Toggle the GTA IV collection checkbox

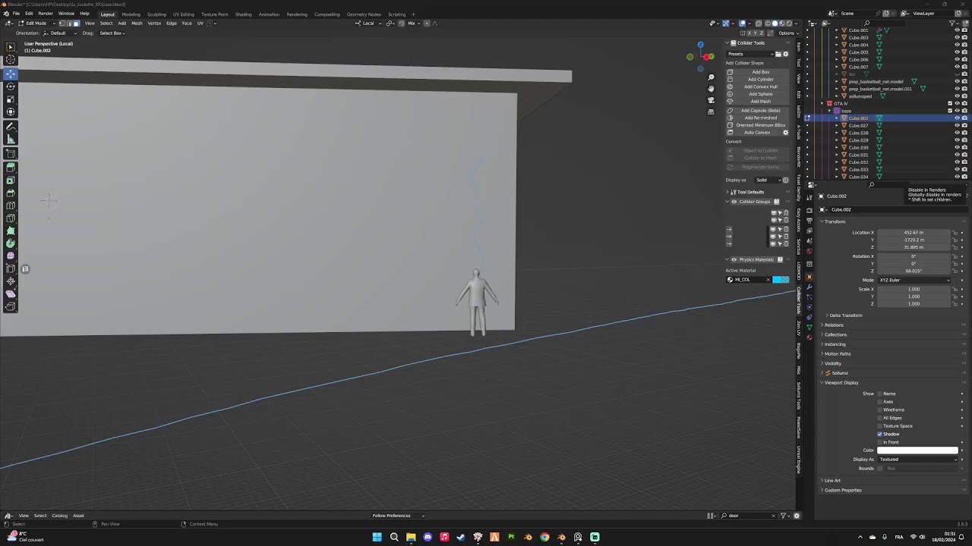[949, 103]
